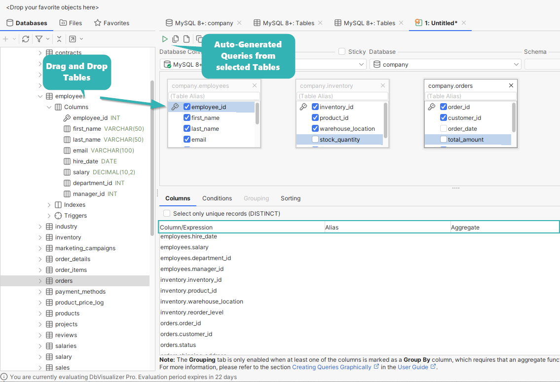Screen dimensions: 560x382
Task: Click the Triggers node icon
Action: point(58,216)
